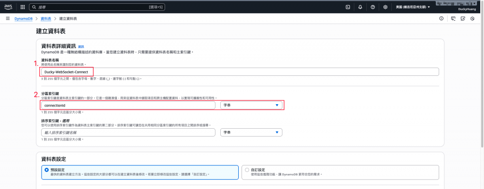Open the sort key type dropdown 字串
Image resolution: width=484 pixels, height=189 pixels.
251,132
